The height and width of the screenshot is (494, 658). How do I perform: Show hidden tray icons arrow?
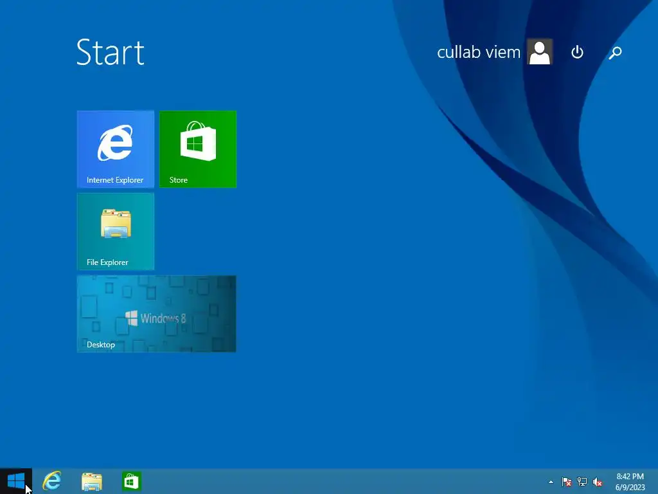tap(551, 482)
